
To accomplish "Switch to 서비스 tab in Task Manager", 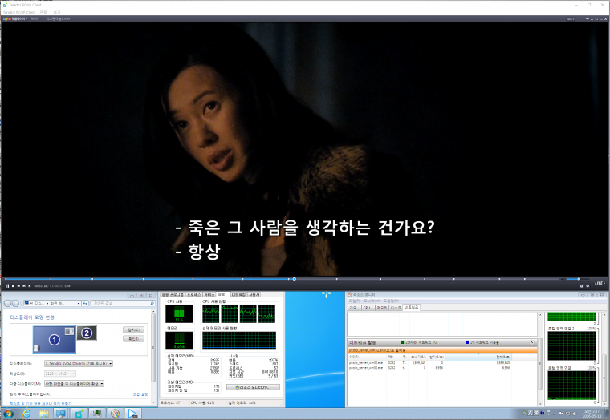I will 209,294.
